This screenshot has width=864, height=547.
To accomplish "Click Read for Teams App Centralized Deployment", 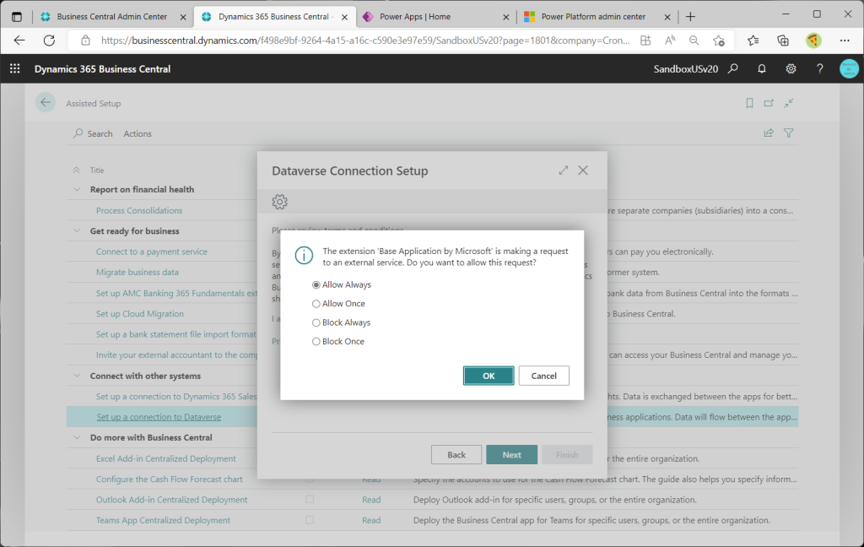I will (x=371, y=520).
